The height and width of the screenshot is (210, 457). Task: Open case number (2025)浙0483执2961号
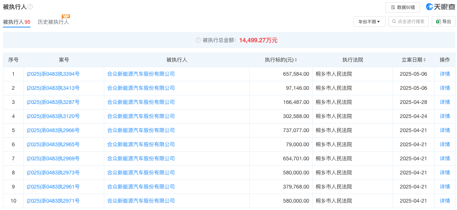pos(53,187)
